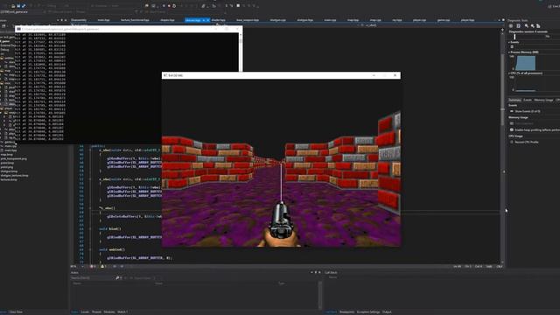Click the console window vertical scrollbar
The width and height of the screenshot is (560, 315).
point(241,52)
